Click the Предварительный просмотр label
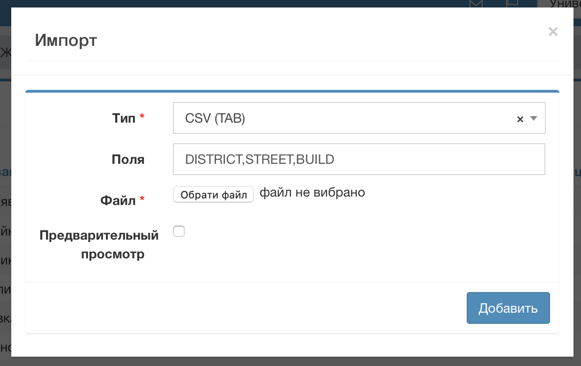 [x=99, y=245]
